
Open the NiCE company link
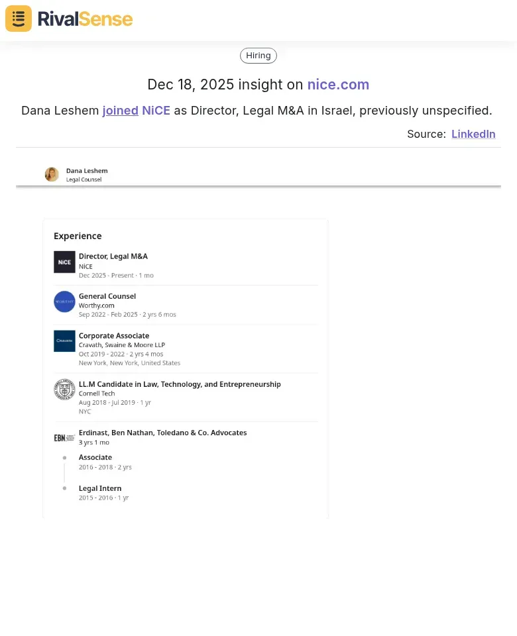[x=156, y=111]
